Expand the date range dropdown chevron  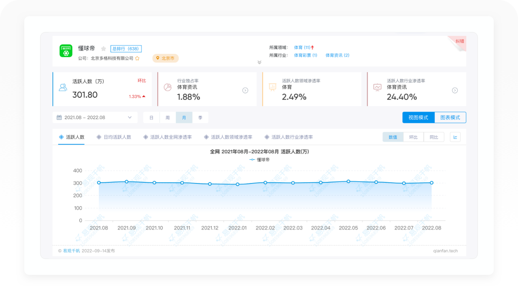[x=130, y=118]
